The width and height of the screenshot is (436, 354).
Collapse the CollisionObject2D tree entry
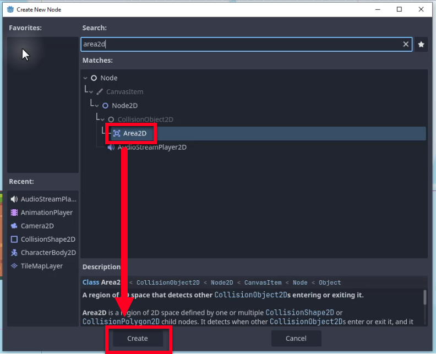tap(102, 120)
